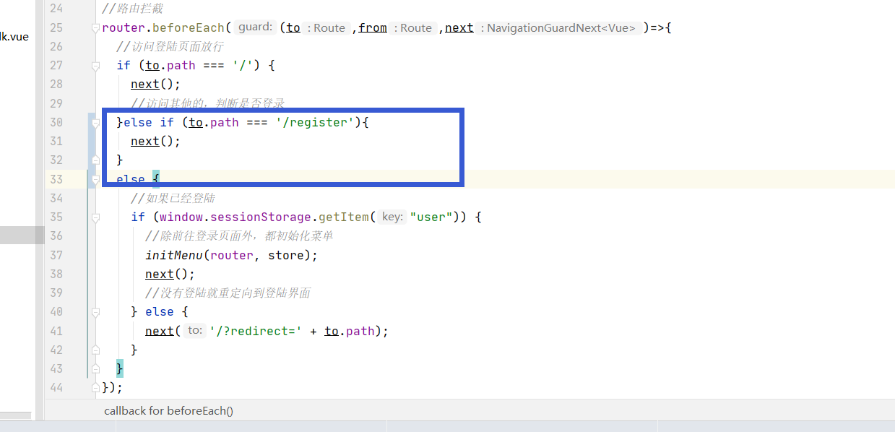Collapse the else if '/register' block
Image resolution: width=895 pixels, height=432 pixels.
tap(95, 122)
